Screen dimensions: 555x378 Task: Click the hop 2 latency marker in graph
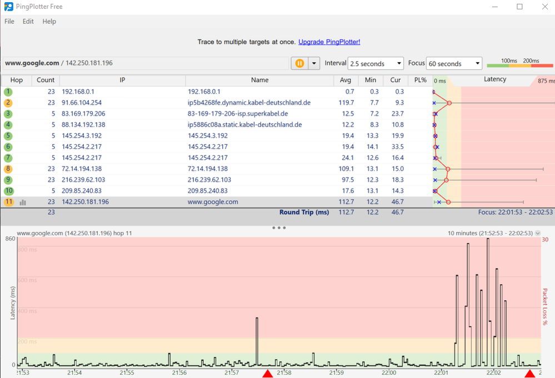click(x=449, y=103)
